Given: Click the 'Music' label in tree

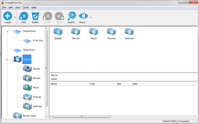Looking at the screenshot, I should 36,88.
